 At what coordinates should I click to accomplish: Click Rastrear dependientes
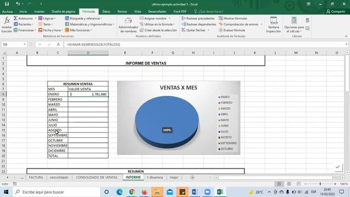tap(199, 24)
